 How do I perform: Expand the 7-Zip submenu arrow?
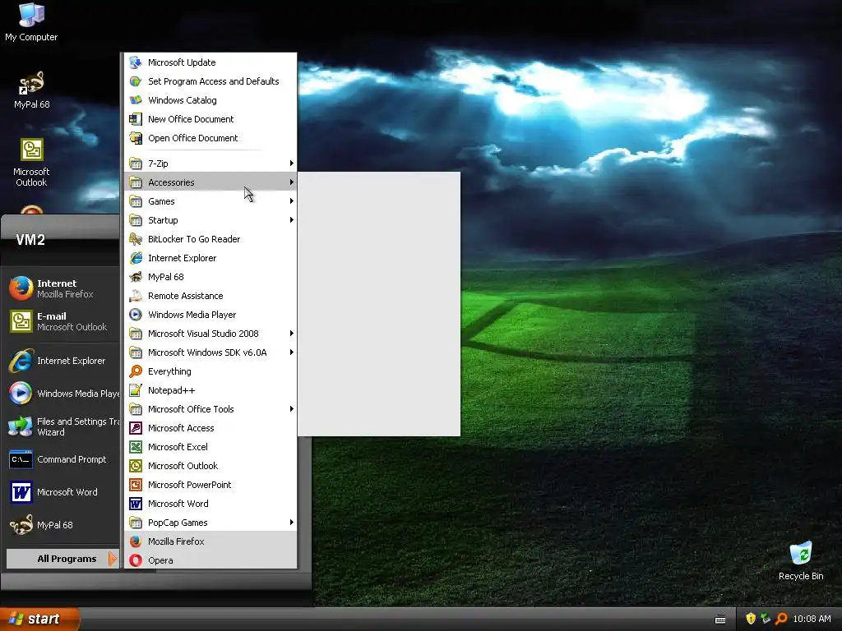292,164
